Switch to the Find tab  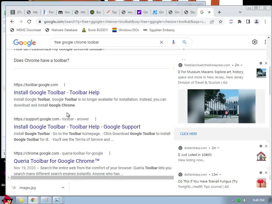pos(49,12)
